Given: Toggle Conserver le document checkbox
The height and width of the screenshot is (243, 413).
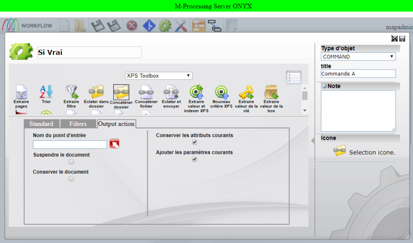Looking at the screenshot, I should coord(71,179).
